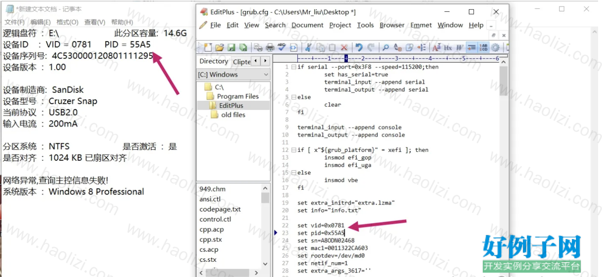Switch to the Cliptext tab
Screen dimensions: 602x277
[x=241, y=62]
